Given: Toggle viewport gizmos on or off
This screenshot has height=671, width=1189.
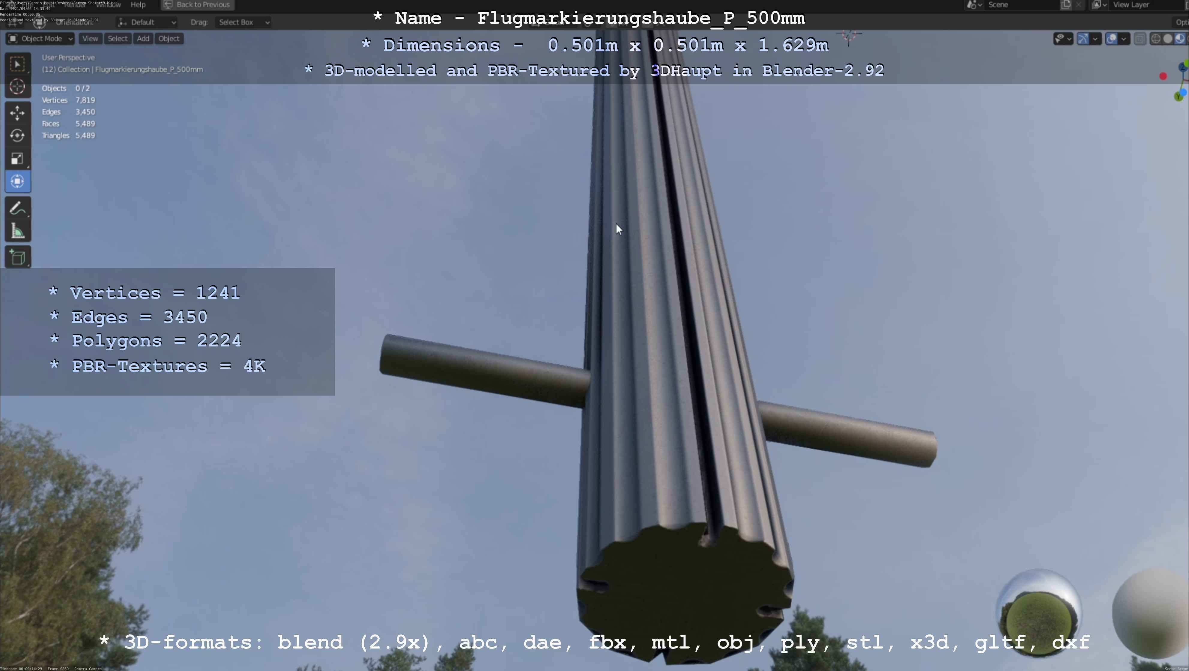Looking at the screenshot, I should pos(1083,39).
